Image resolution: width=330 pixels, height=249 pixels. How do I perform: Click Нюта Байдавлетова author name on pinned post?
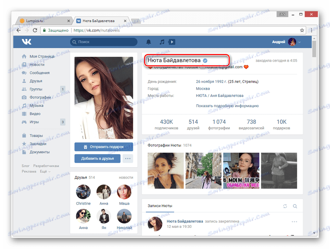point(185,221)
